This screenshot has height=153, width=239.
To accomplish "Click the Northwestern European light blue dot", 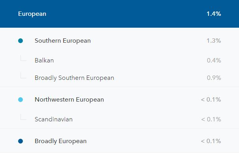I will pyautogui.click(x=21, y=100).
